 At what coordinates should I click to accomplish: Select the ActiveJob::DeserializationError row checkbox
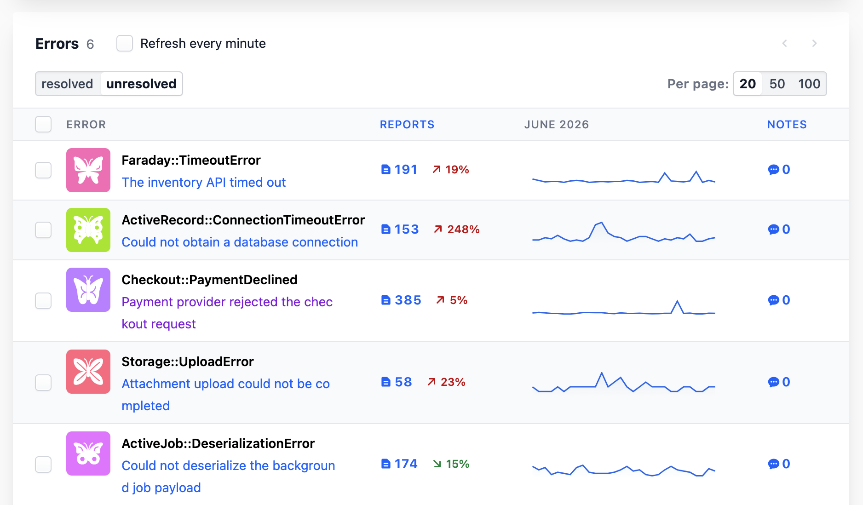click(x=43, y=465)
